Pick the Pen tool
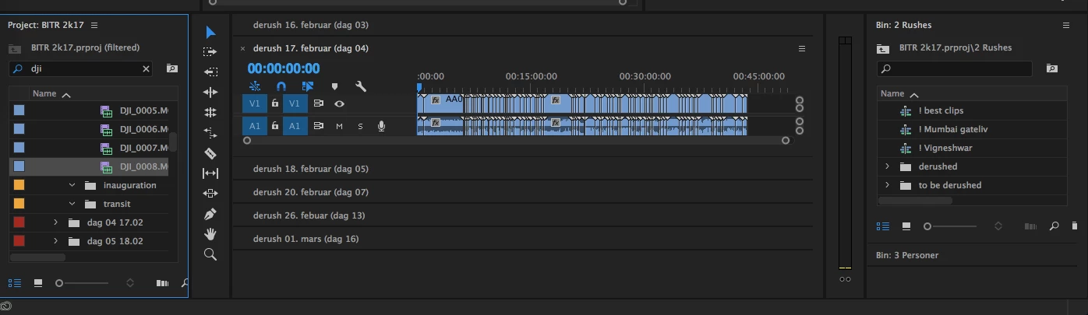The height and width of the screenshot is (315, 1088). (210, 214)
